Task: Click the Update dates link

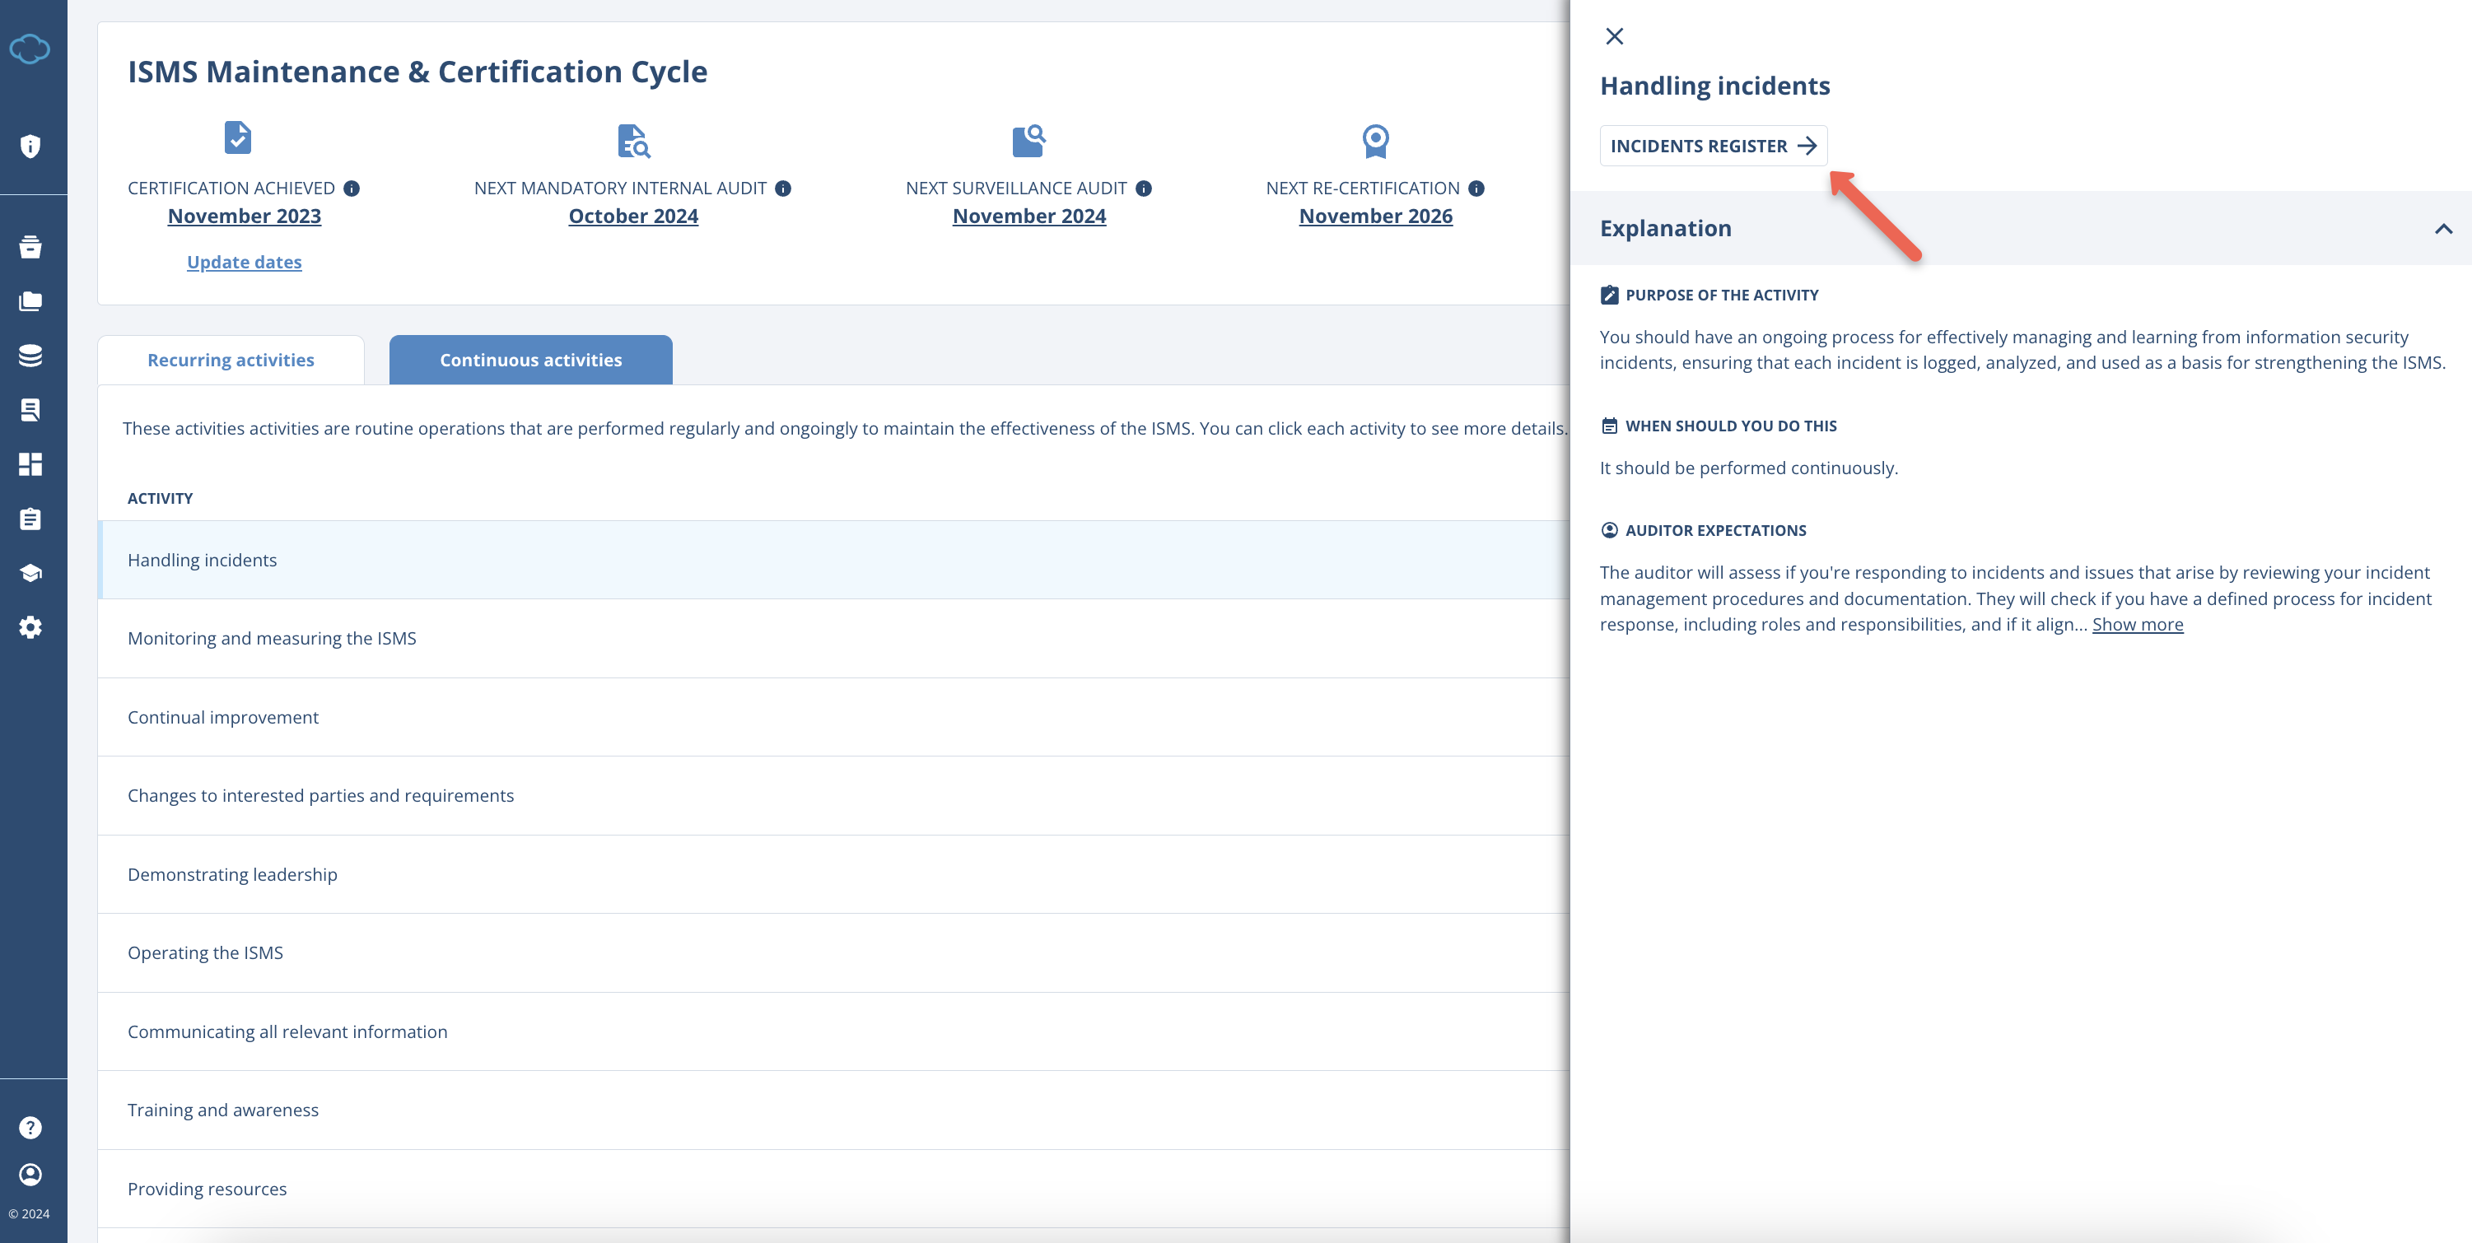Action: 244,261
